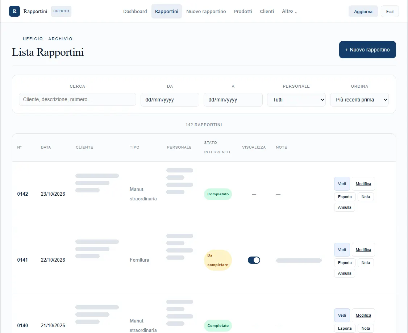
Task: Click the Stato intervento column header
Action: (217, 147)
